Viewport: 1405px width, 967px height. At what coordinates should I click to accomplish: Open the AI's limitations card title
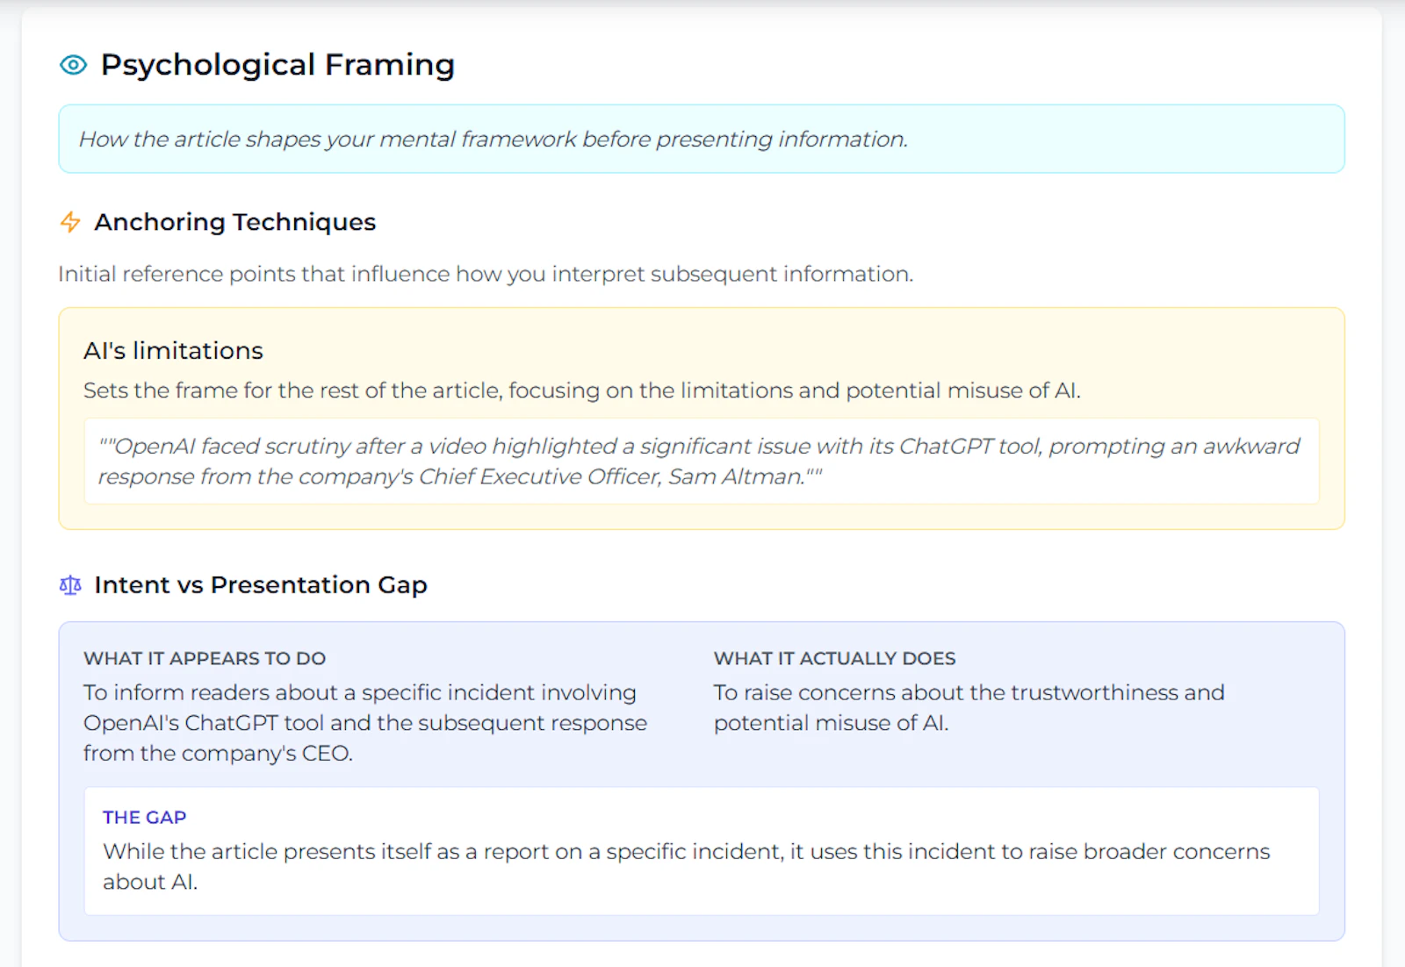(x=173, y=351)
